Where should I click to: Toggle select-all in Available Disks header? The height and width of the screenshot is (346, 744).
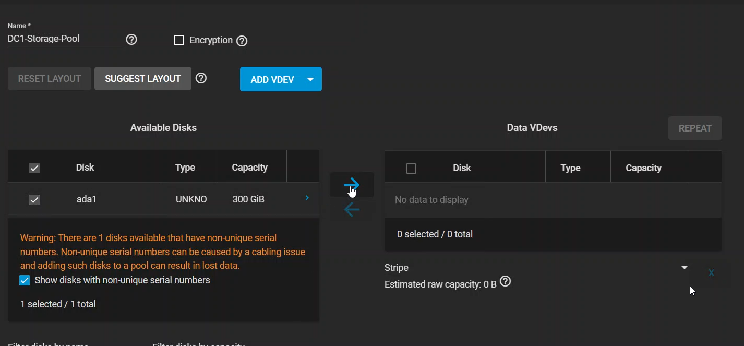tap(34, 168)
